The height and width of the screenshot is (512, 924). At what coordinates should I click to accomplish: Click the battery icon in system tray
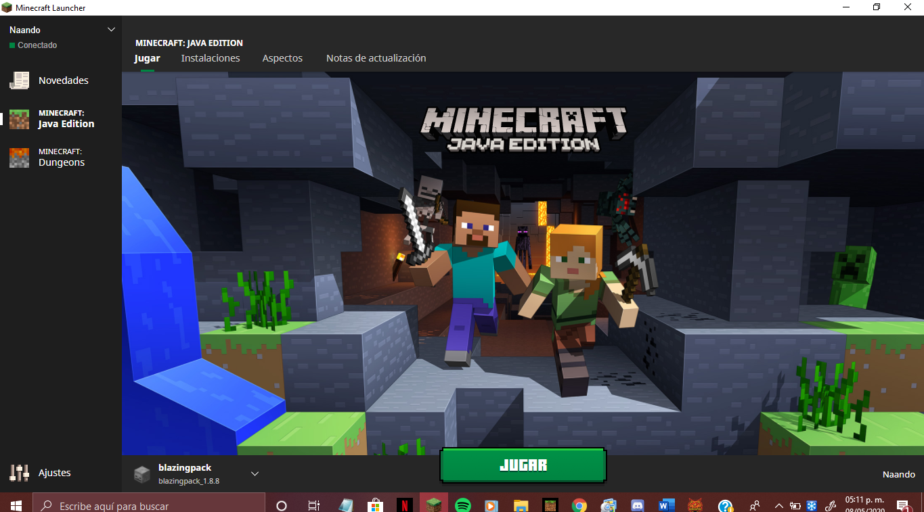coord(795,505)
